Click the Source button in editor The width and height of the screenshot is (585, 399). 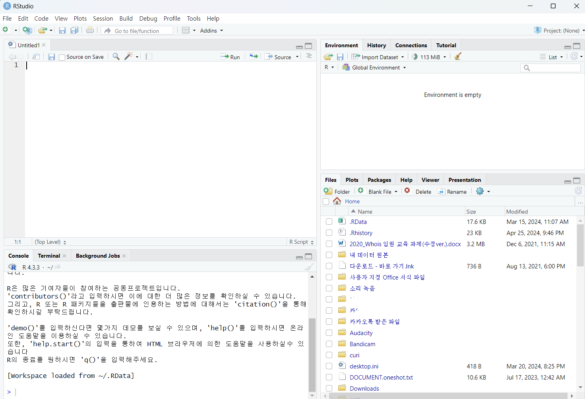coord(278,57)
